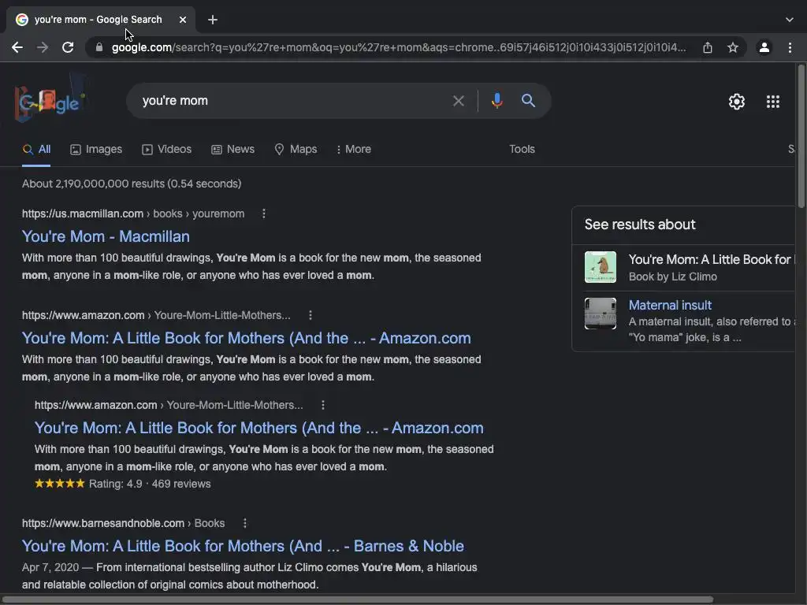Click 'Book by Liz Climo' text
The width and height of the screenshot is (807, 605).
673,277
